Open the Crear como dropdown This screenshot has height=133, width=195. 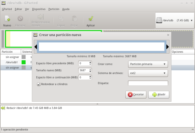click(x=148, y=64)
